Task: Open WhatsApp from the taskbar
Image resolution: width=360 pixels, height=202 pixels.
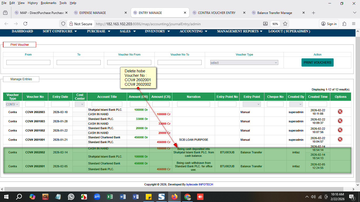Action: click(71, 196)
